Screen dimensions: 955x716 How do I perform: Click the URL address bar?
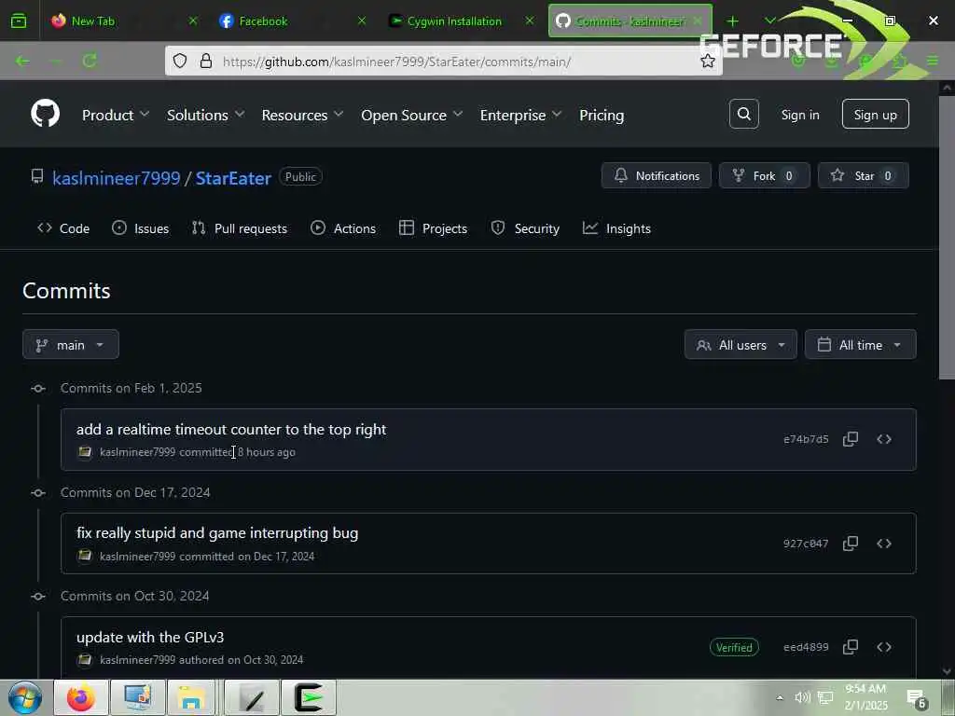click(444, 61)
